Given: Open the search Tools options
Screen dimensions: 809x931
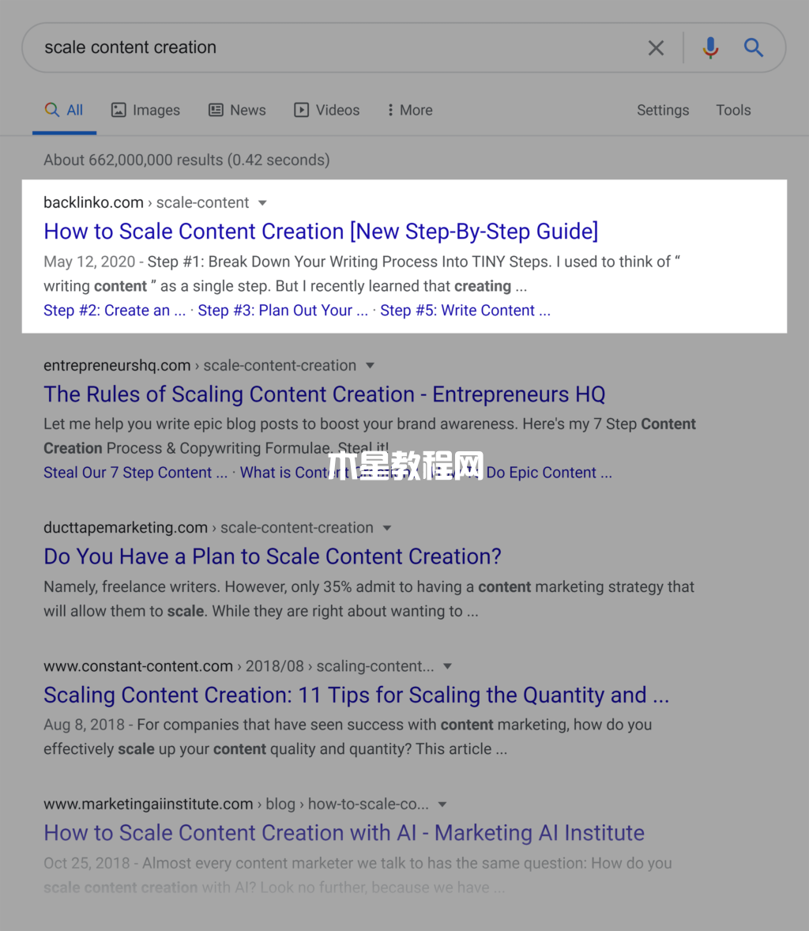Looking at the screenshot, I should 733,111.
